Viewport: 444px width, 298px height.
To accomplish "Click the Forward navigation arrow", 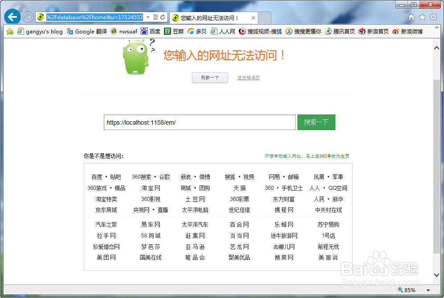I will point(28,17).
